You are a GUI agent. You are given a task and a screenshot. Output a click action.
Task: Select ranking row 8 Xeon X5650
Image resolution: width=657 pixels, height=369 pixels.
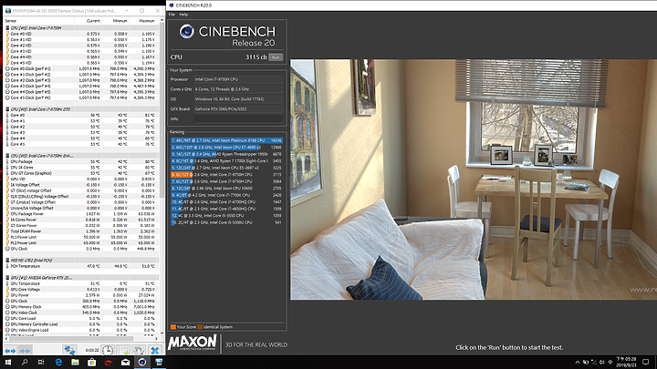[x=226, y=189]
